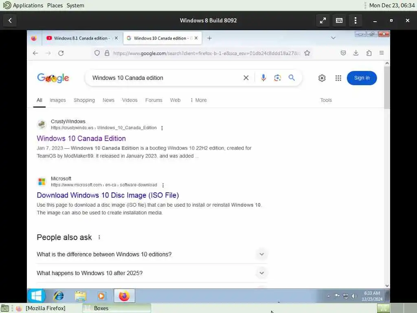Show hidden tray icons arrow
Screen dimensions: 417x313
point(329,296)
